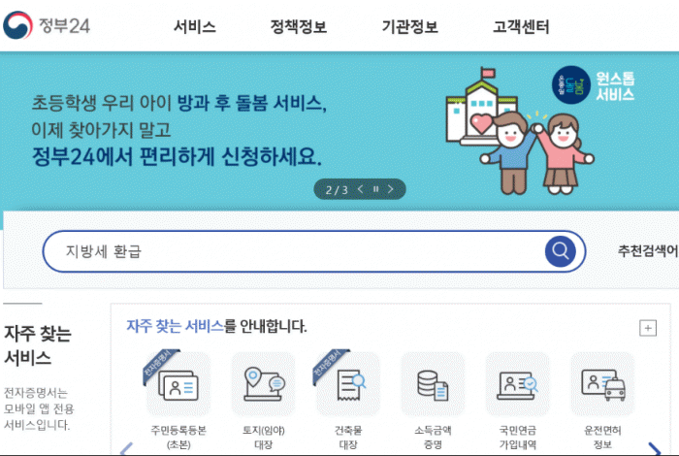Open the 운전면허 정보 icon
Viewport: 679px width, 456px height.
[x=602, y=384]
